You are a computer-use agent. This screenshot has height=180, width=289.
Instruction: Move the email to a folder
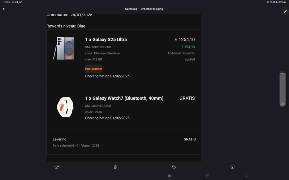[x=232, y=167]
